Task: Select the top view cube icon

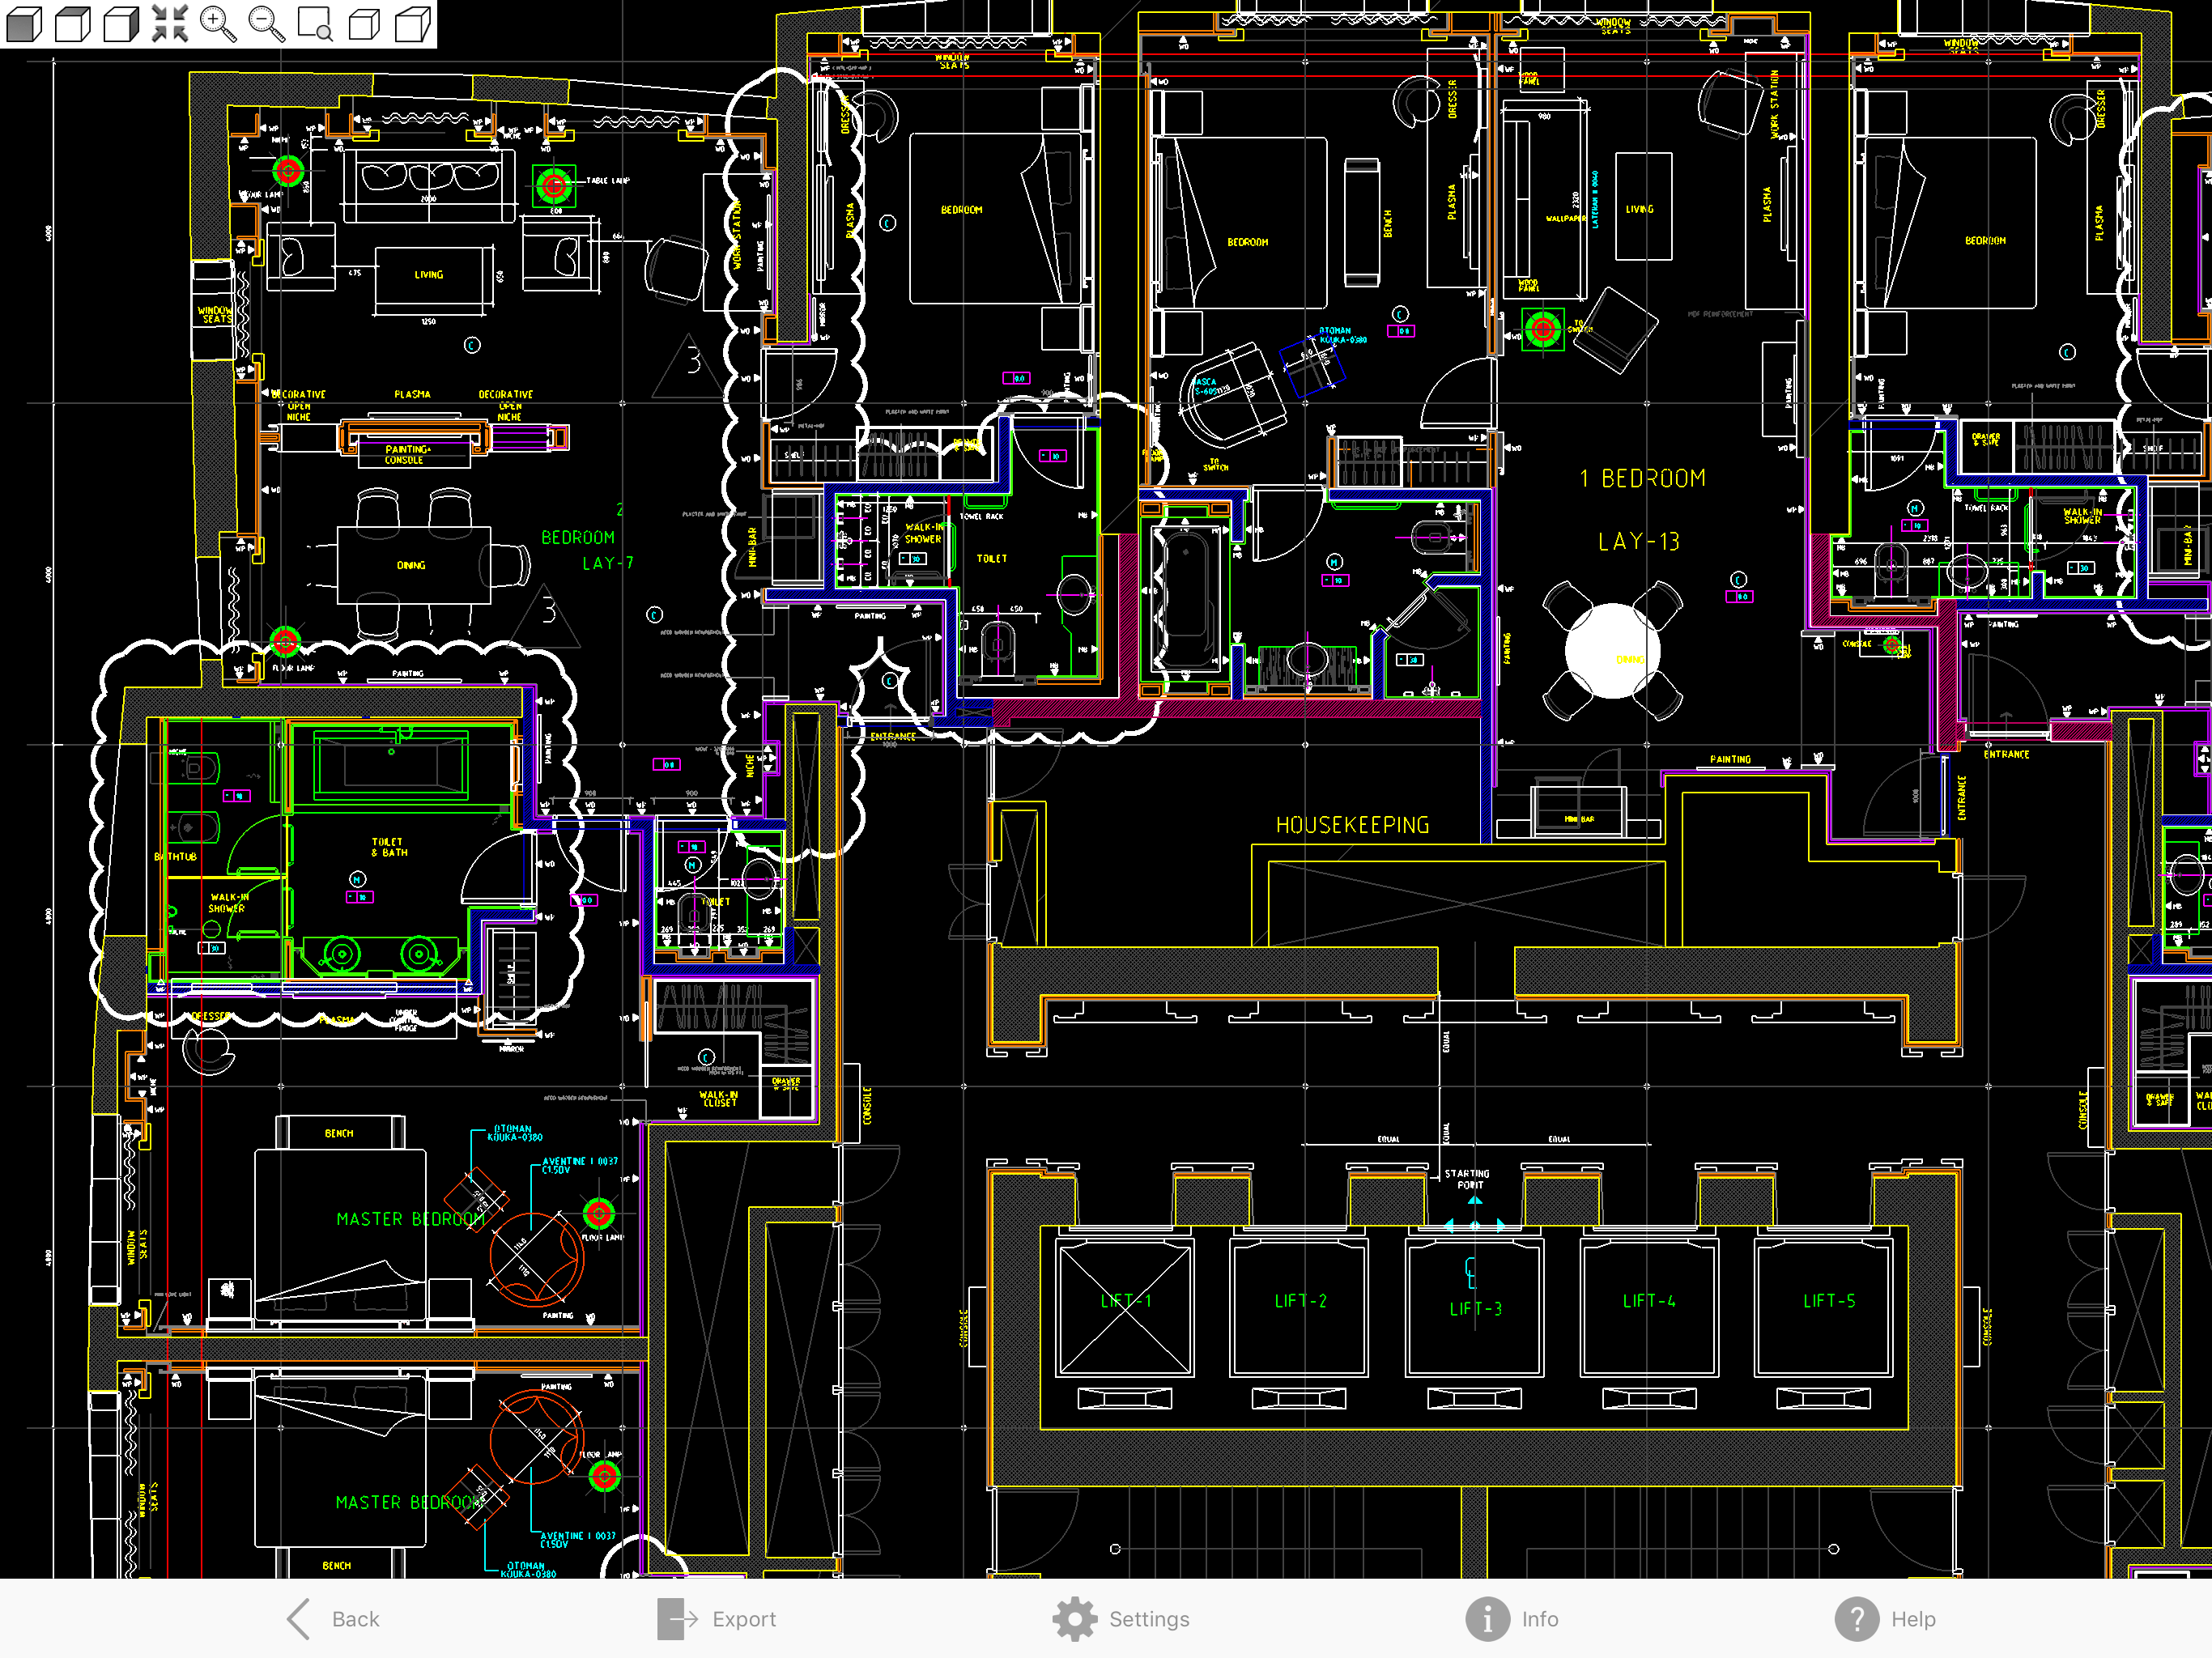Action: coord(72,23)
